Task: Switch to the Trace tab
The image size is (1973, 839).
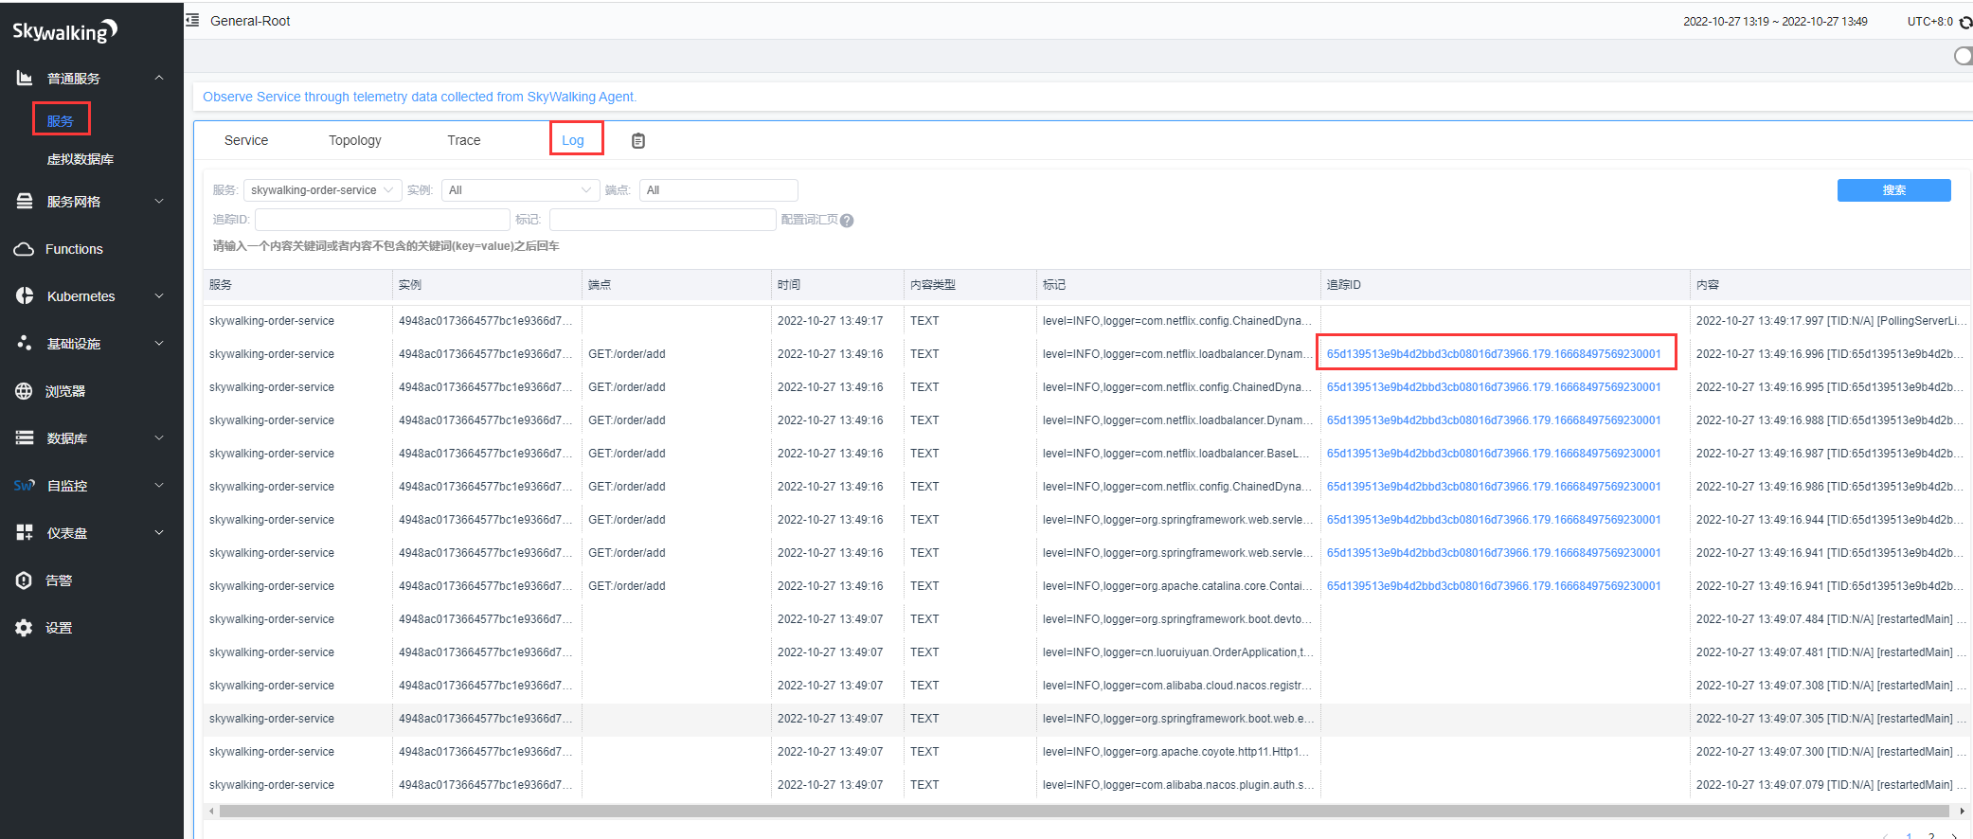Action: [464, 140]
